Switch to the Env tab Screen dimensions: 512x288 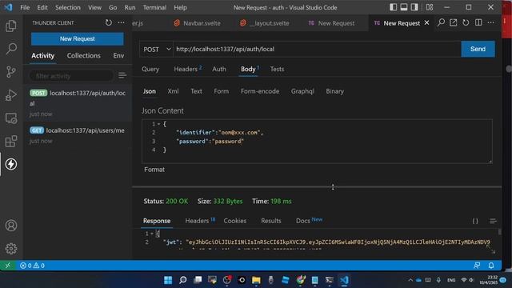[x=118, y=55]
